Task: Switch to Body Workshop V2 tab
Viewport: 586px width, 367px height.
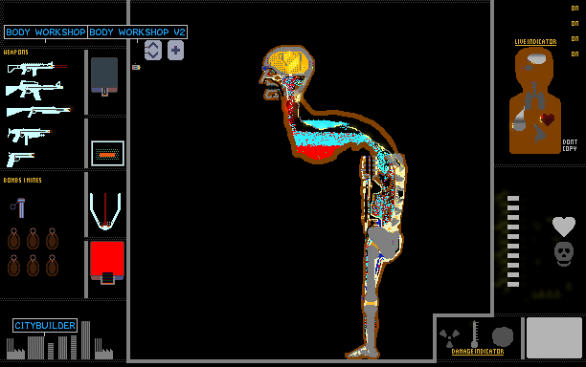Action: [137, 32]
